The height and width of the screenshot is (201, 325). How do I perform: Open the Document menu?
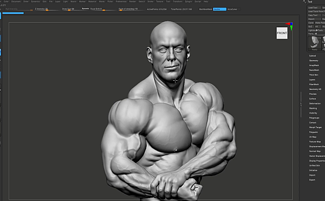click(16, 1)
